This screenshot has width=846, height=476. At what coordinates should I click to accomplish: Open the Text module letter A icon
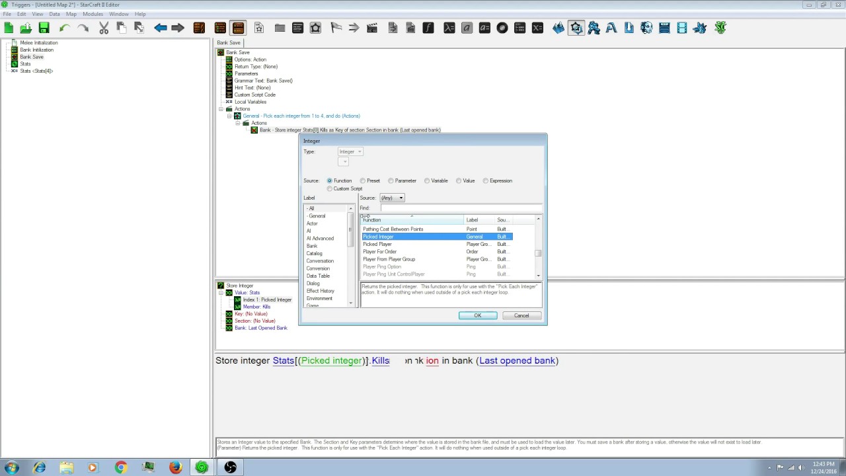point(611,28)
